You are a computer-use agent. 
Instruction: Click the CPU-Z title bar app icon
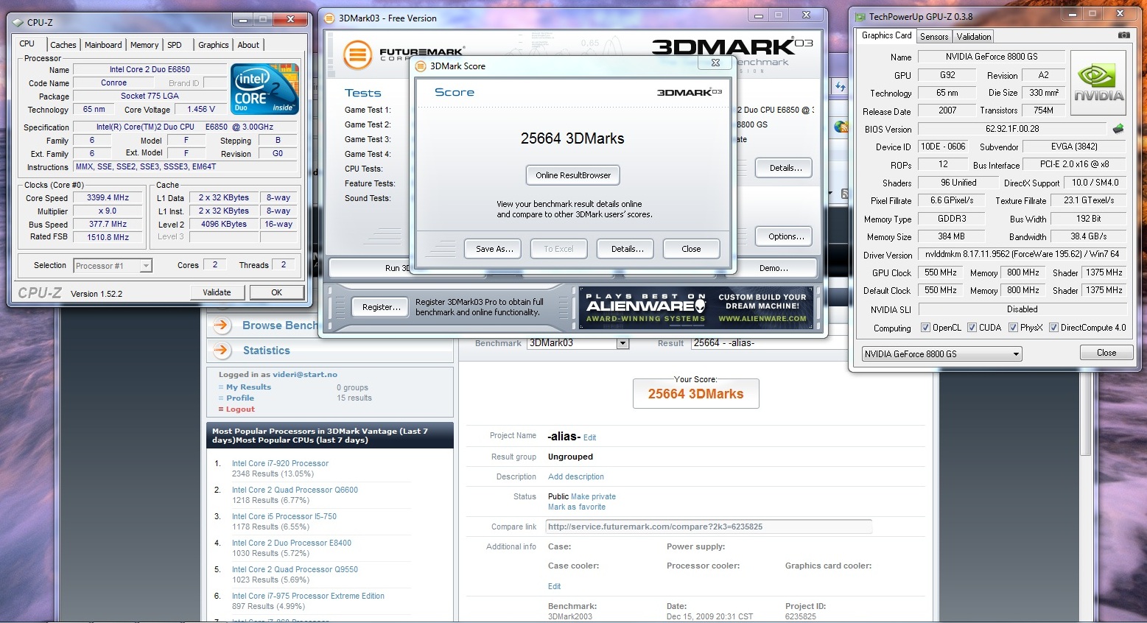tap(18, 22)
